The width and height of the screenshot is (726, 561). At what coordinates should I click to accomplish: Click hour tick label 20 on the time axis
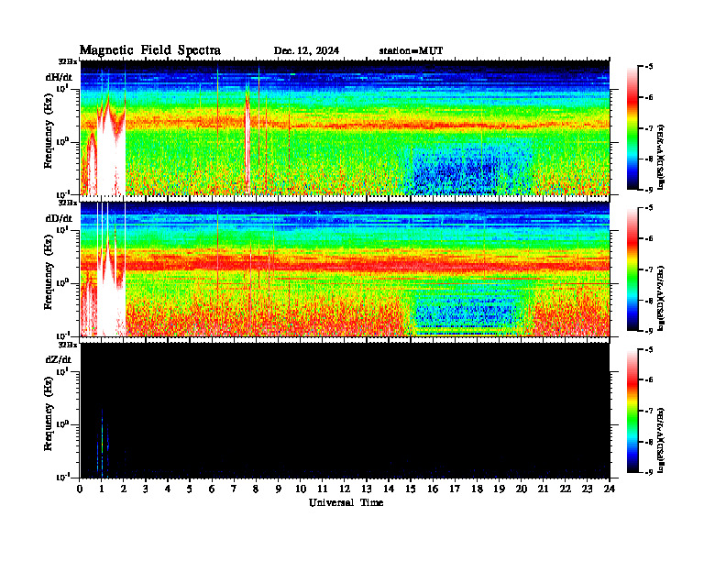[x=521, y=489]
